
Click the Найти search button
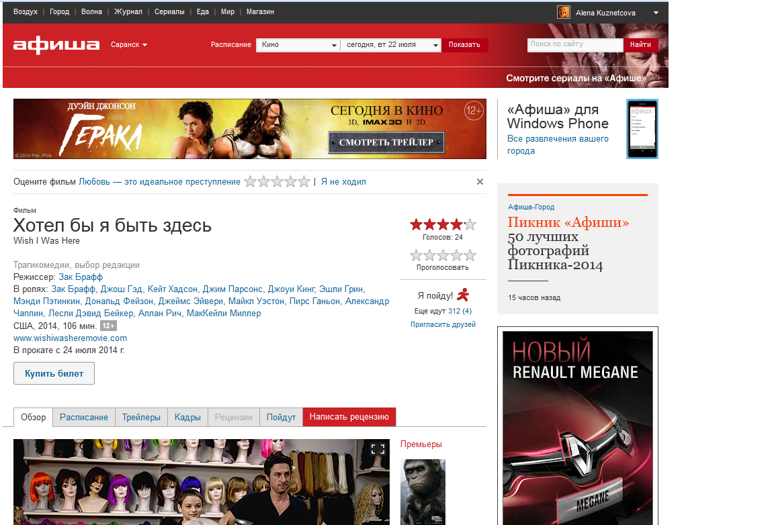[641, 44]
